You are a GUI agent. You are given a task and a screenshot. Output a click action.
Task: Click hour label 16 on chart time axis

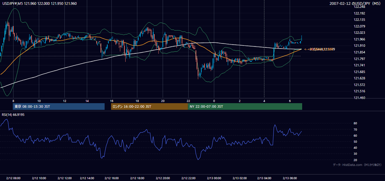pyautogui.click(x=111, y=101)
